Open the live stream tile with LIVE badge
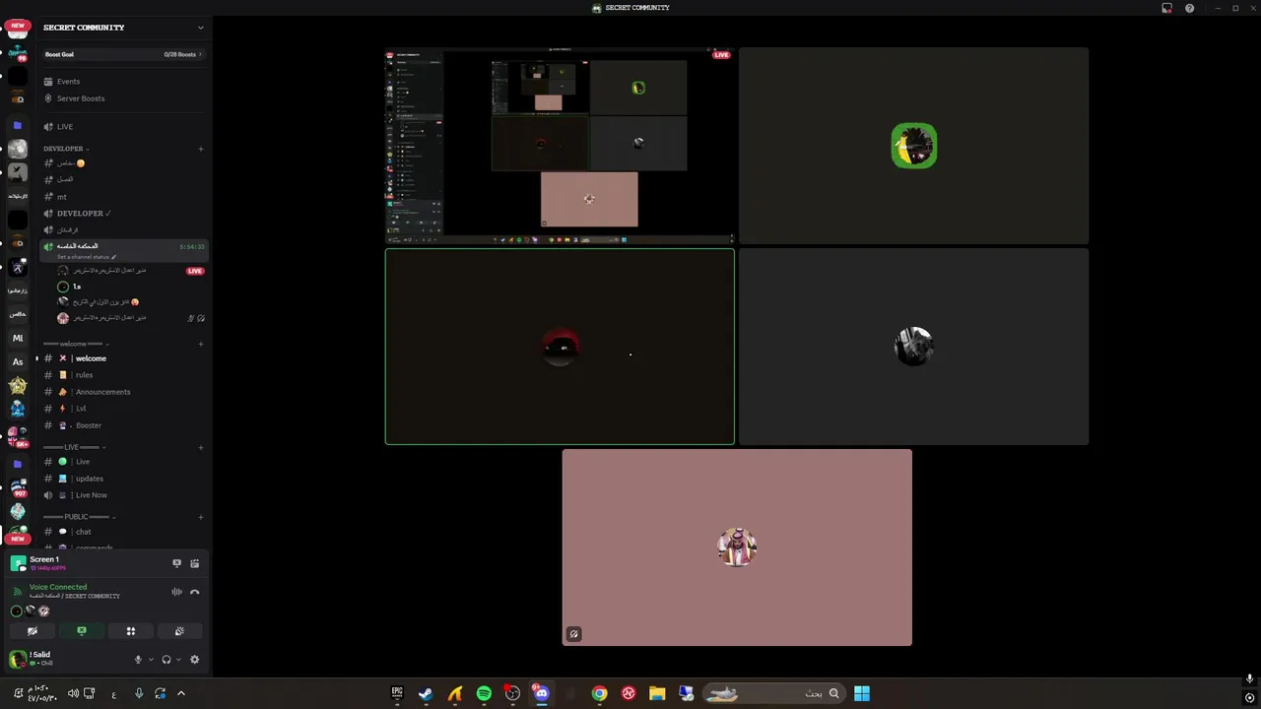The height and width of the screenshot is (709, 1261). (560, 146)
